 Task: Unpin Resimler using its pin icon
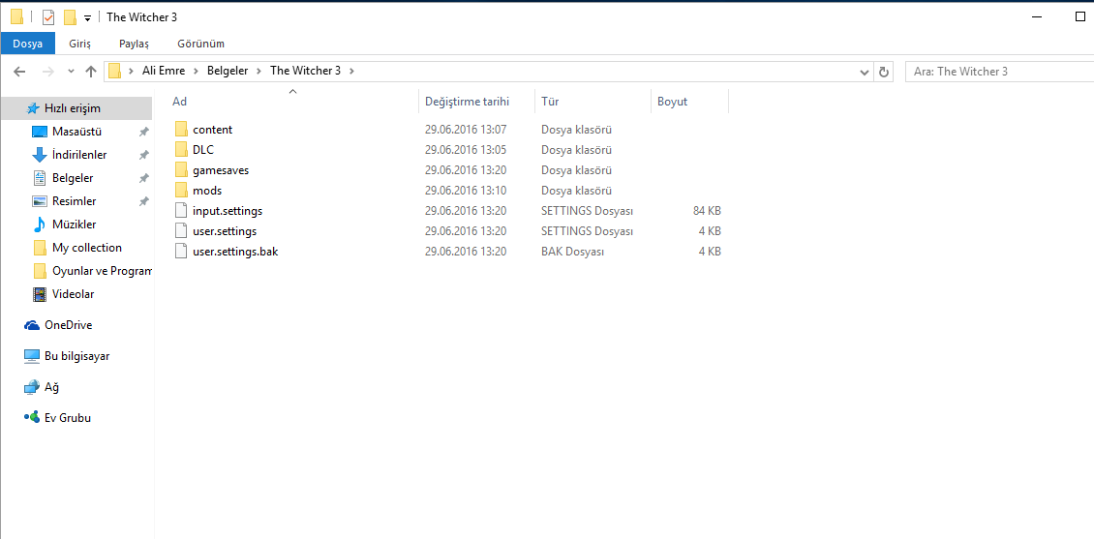143,201
